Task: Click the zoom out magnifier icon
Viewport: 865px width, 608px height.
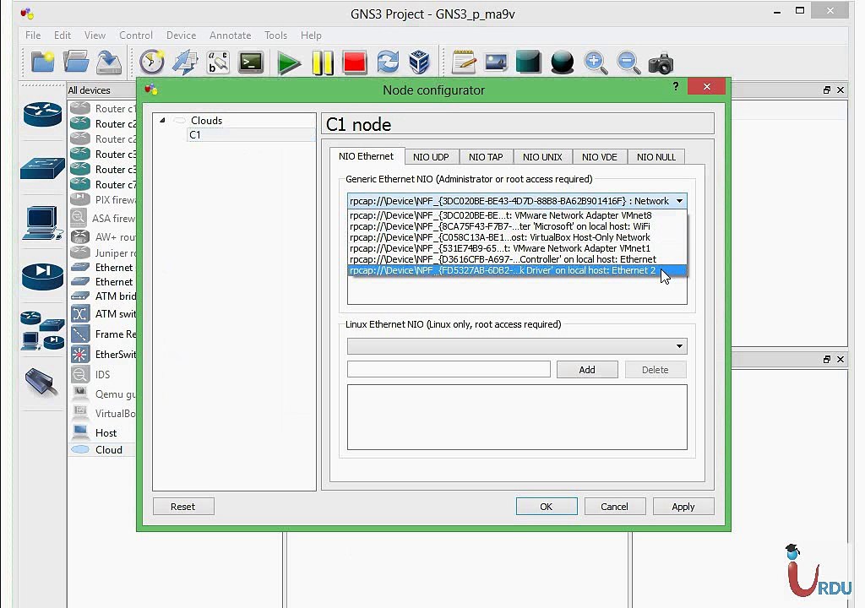Action: coord(628,62)
